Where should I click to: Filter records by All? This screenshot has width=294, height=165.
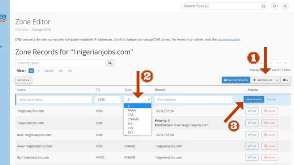click(31, 71)
